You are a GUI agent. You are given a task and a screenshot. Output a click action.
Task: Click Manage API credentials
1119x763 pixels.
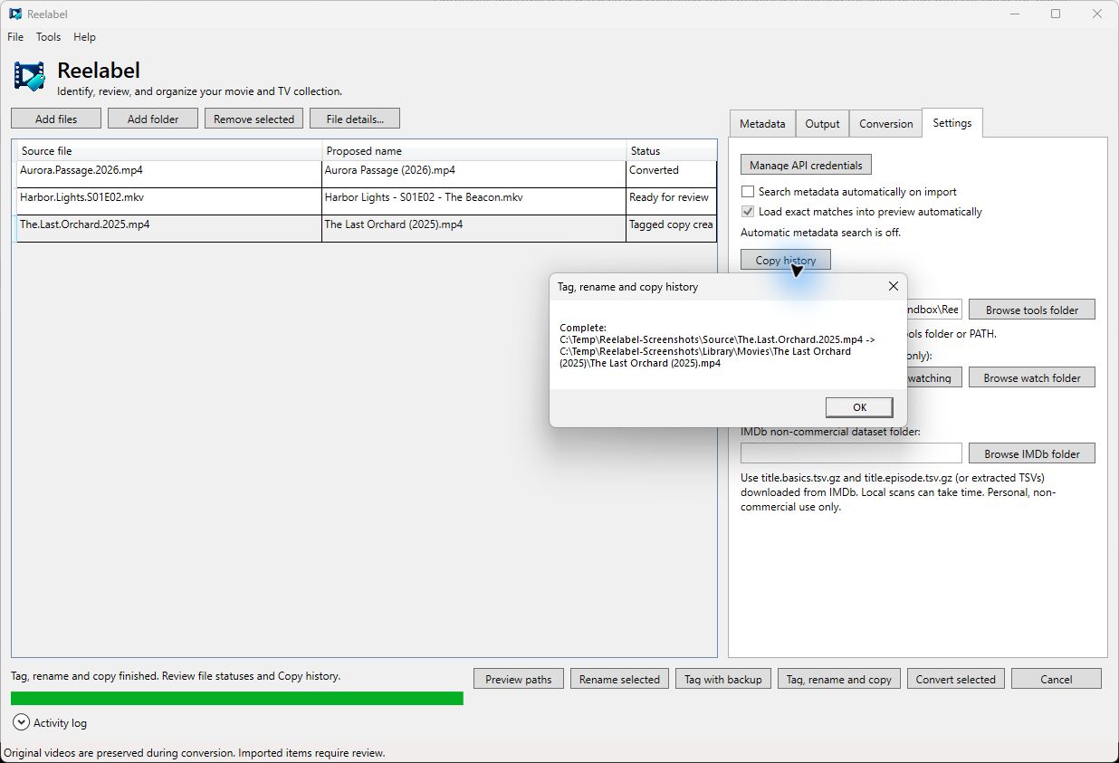pyautogui.click(x=806, y=165)
